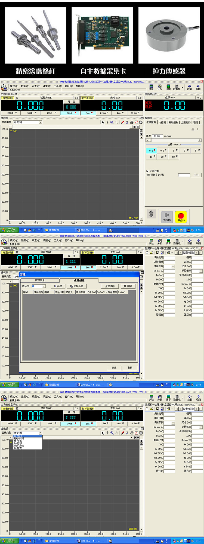Click the zoom-out magnifier in the 8:41 window
Viewport: 204px width, 544px height.
pyautogui.click(x=117, y=433)
